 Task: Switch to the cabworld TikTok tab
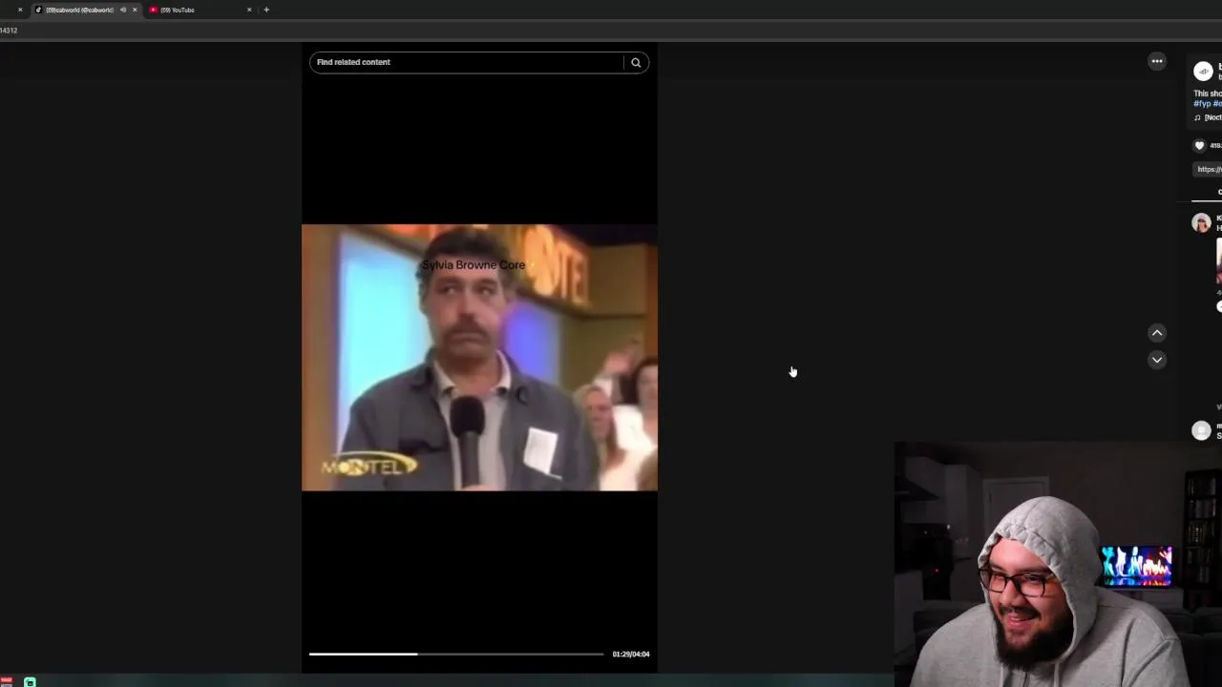click(79, 10)
